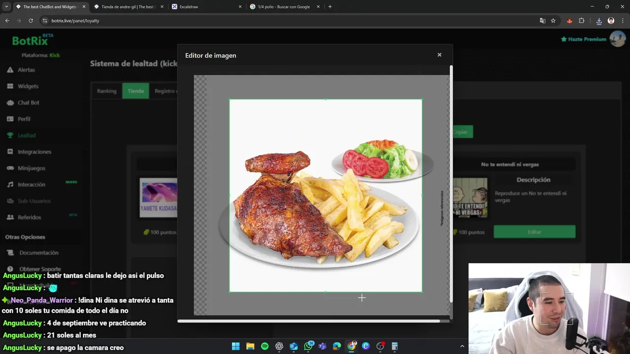The width and height of the screenshot is (630, 354).
Task: Open the user avatar menu in BotRix
Action: point(617,39)
